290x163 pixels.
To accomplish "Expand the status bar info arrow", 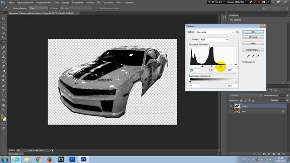I will [x=53, y=150].
